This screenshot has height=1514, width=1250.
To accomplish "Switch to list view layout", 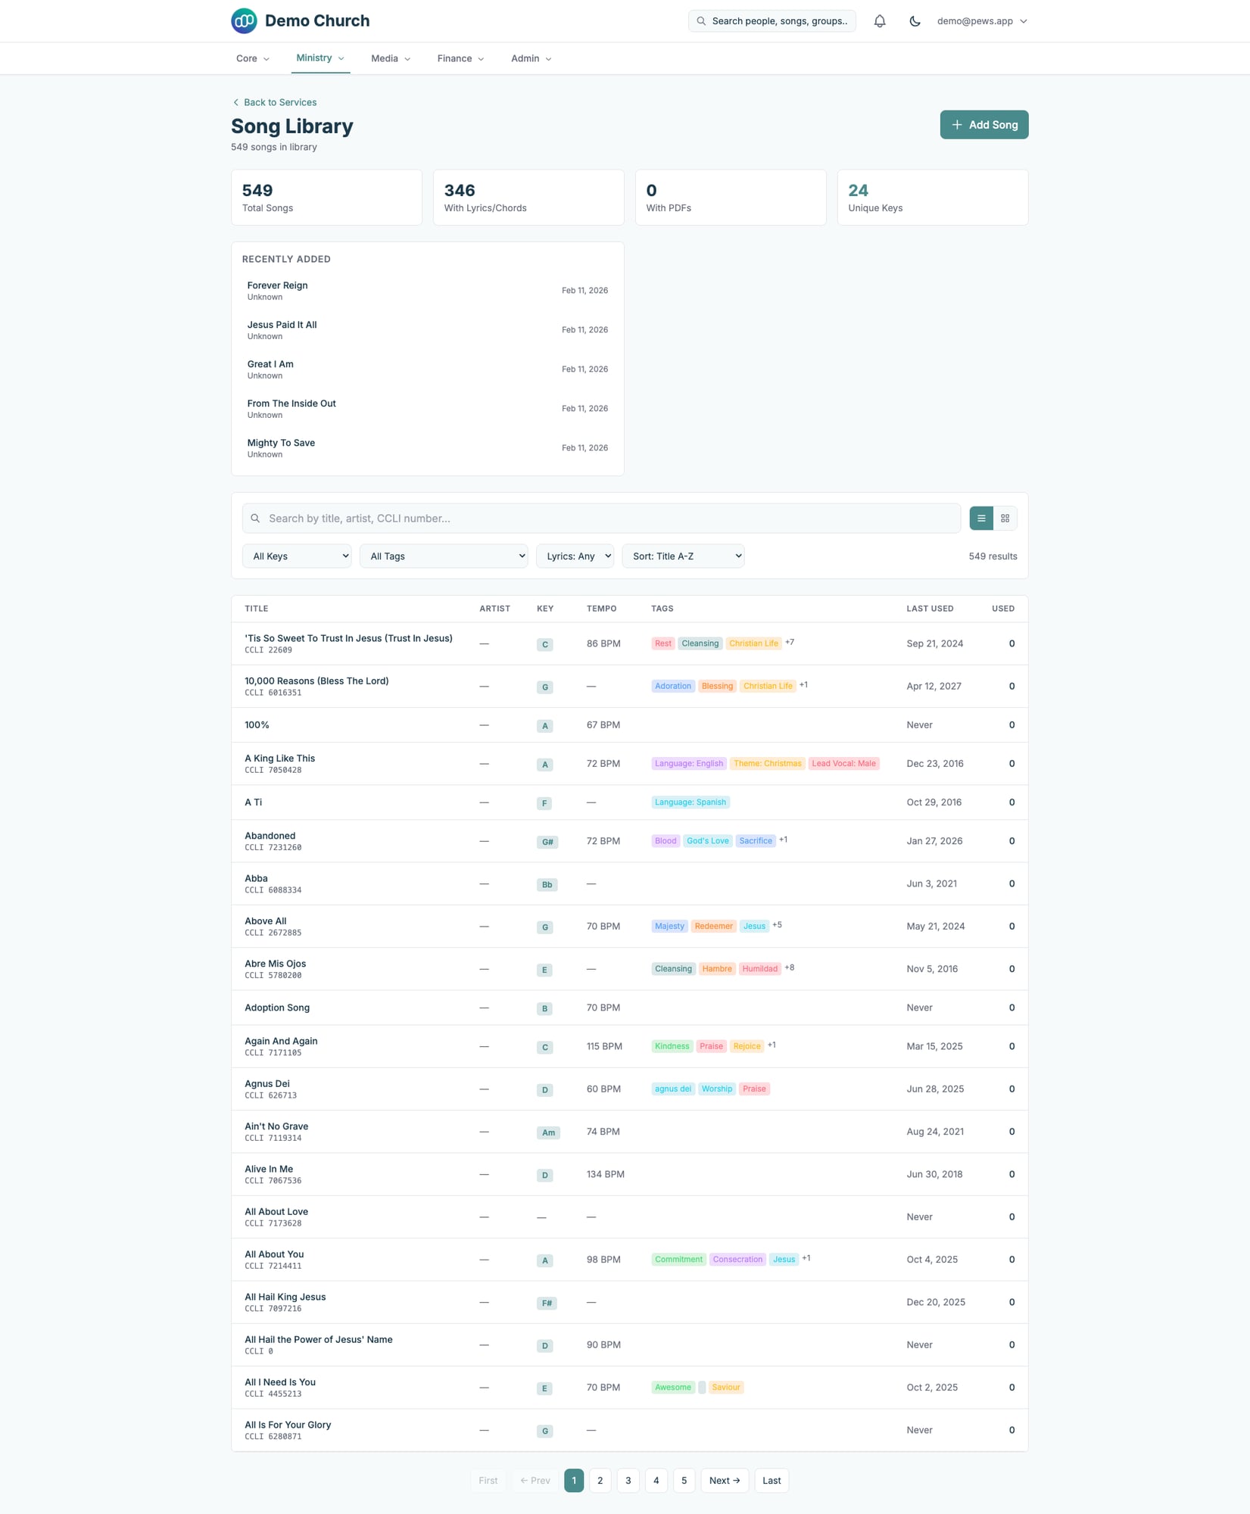I will pos(980,519).
